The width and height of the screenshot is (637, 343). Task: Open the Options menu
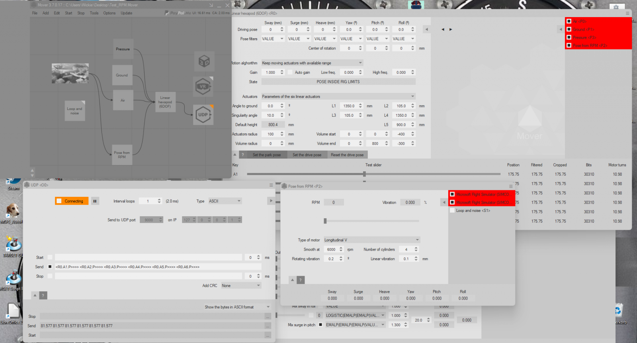click(109, 13)
